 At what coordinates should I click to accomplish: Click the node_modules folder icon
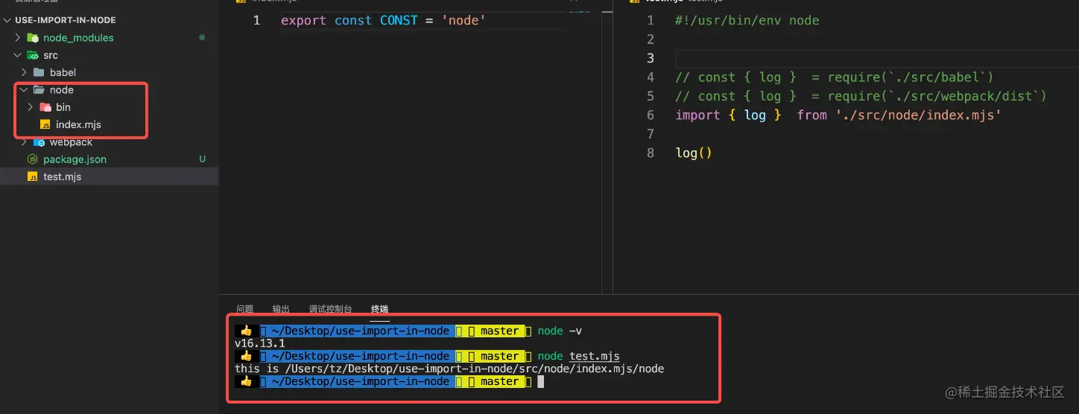pyautogui.click(x=33, y=37)
